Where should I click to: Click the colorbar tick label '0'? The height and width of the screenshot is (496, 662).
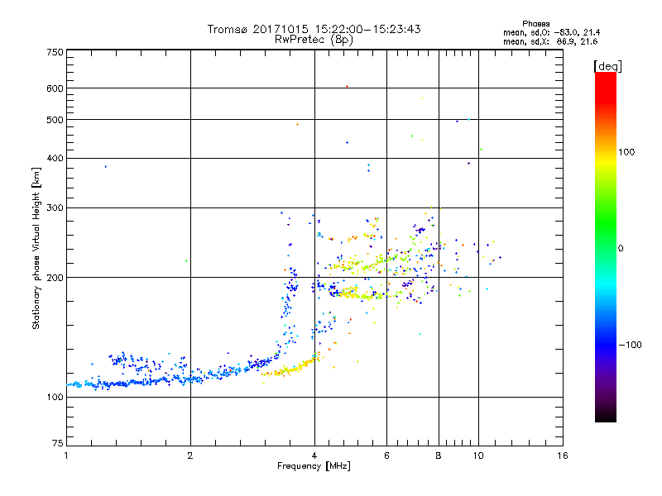[621, 249]
